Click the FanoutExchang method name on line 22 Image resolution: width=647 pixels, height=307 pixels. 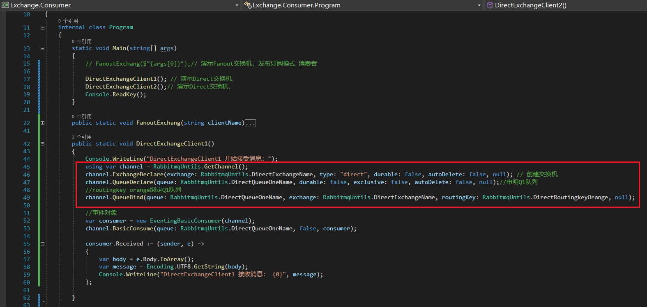click(x=159, y=123)
